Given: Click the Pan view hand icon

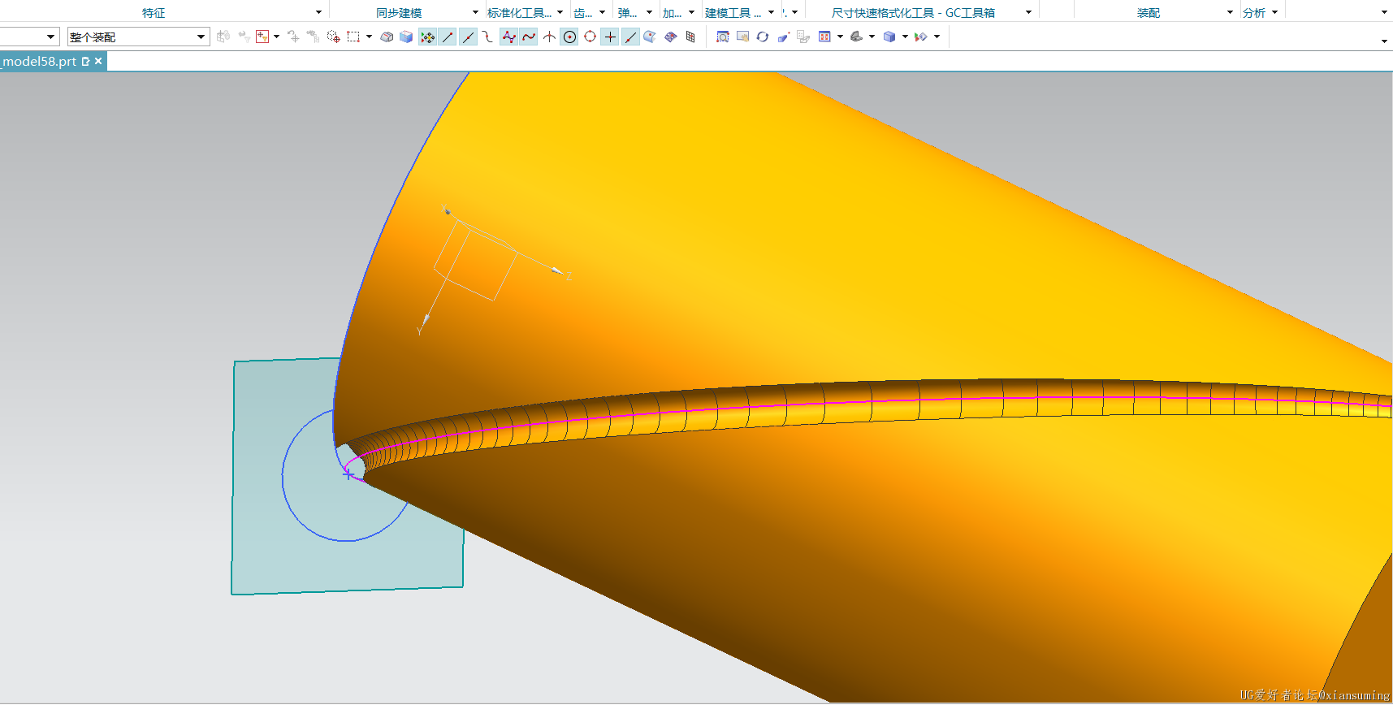Looking at the screenshot, I should click(742, 37).
